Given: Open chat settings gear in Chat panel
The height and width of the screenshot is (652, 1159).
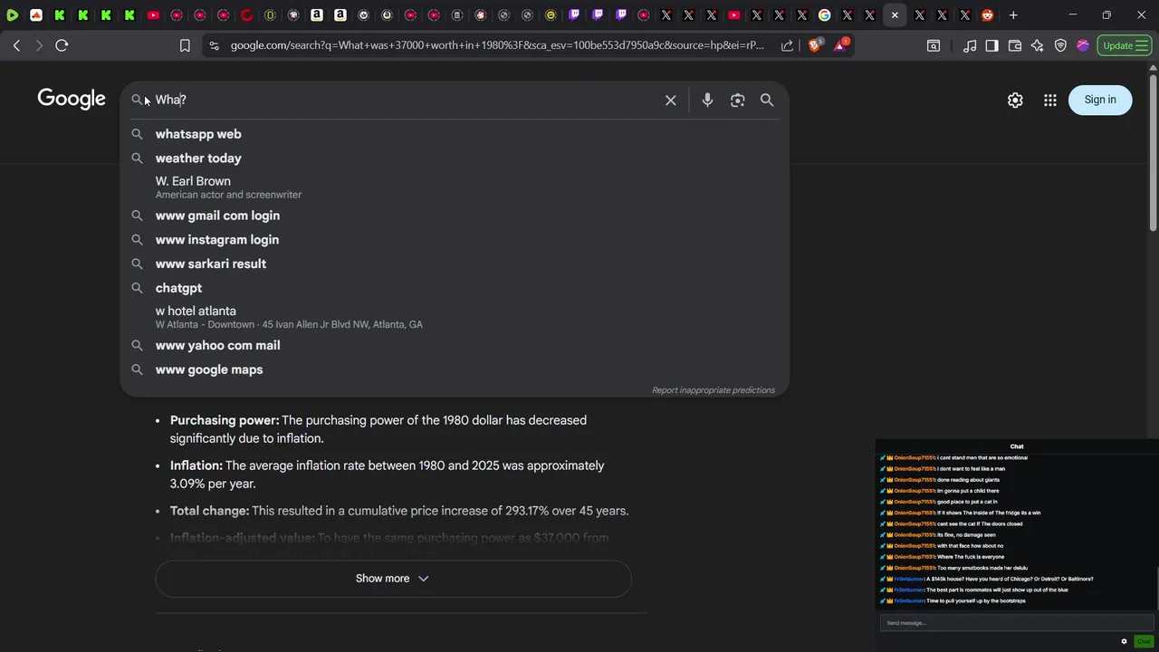Looking at the screenshot, I should pyautogui.click(x=1125, y=641).
